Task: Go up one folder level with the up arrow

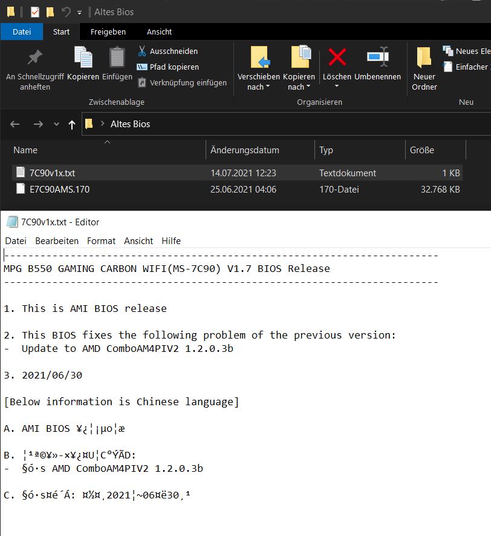Action: click(71, 125)
